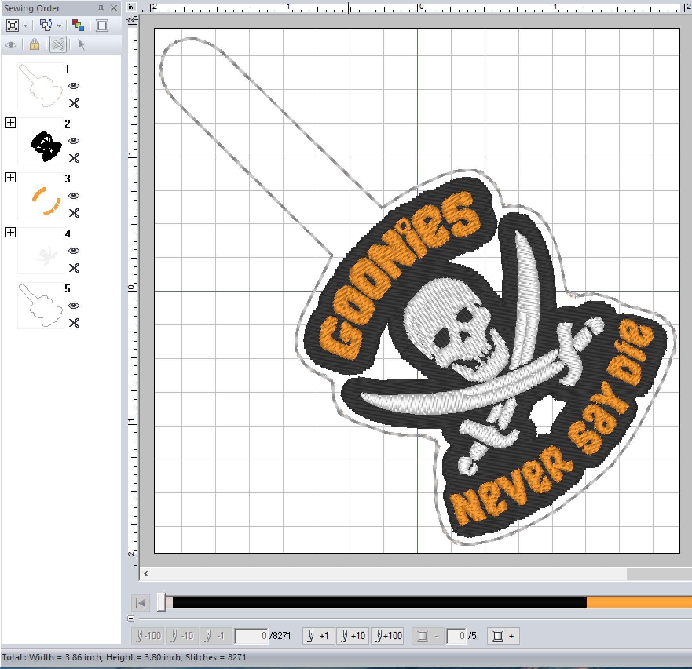
Task: Hide sewing object 1 using its eye icon
Action: [x=74, y=86]
